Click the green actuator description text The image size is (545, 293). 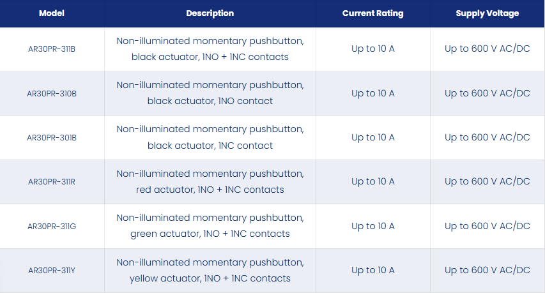[210, 225]
